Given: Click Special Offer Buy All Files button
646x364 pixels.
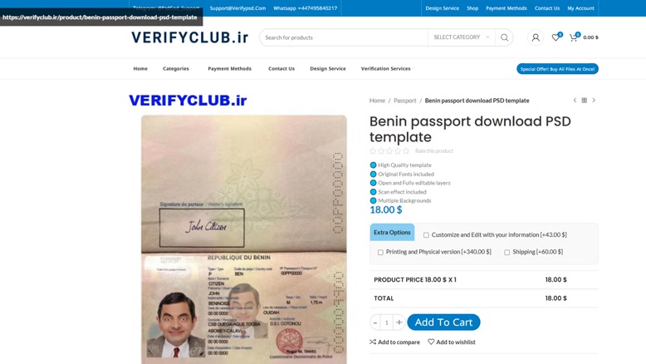Looking at the screenshot, I should pos(557,69).
